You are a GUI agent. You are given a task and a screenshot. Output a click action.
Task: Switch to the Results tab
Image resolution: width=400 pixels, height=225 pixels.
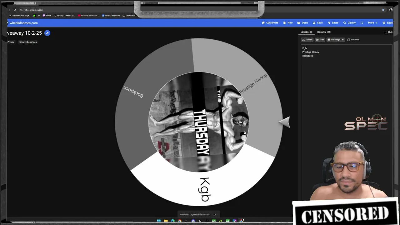tap(324, 32)
